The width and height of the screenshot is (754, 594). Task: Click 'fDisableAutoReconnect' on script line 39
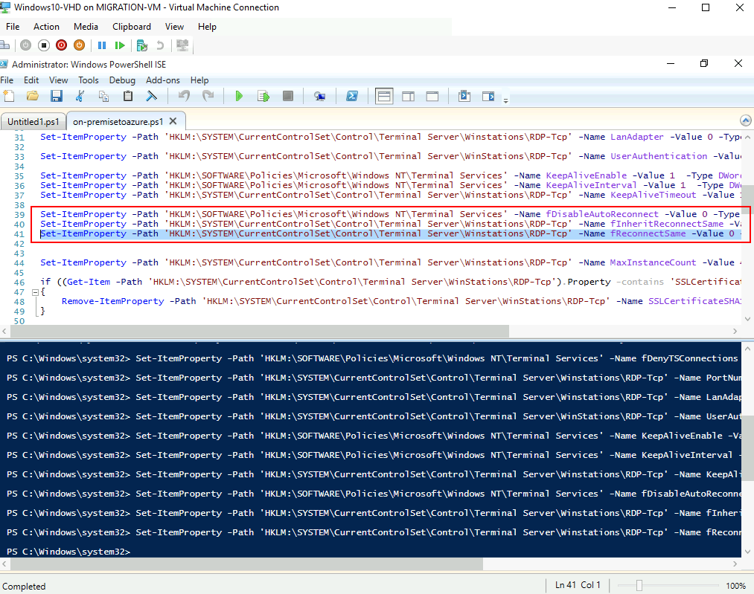pyautogui.click(x=601, y=214)
